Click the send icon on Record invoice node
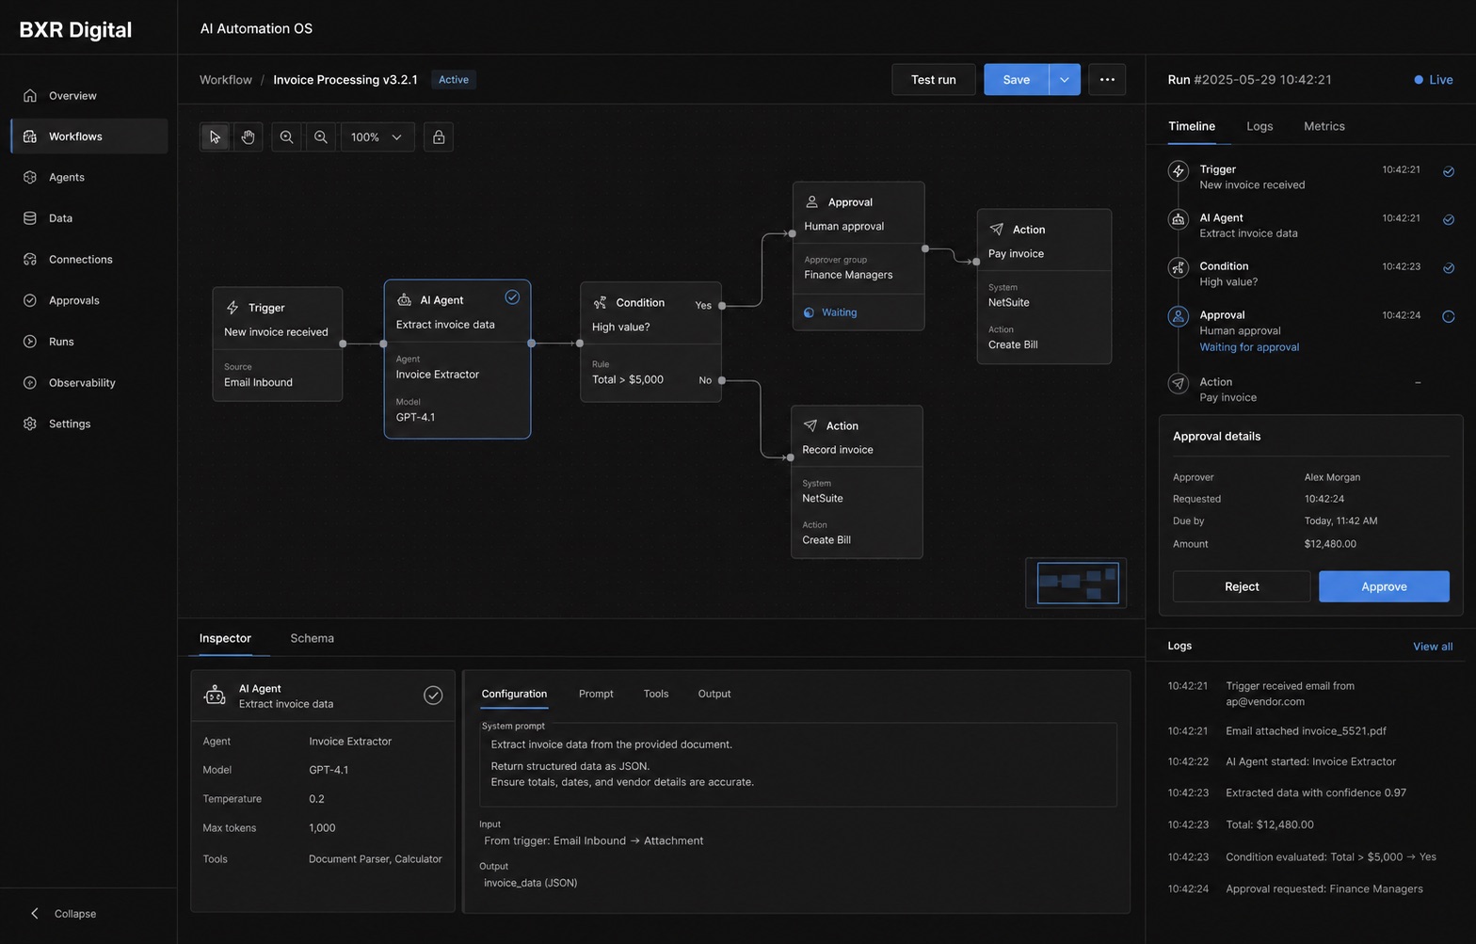Viewport: 1476px width, 944px height. [810, 425]
